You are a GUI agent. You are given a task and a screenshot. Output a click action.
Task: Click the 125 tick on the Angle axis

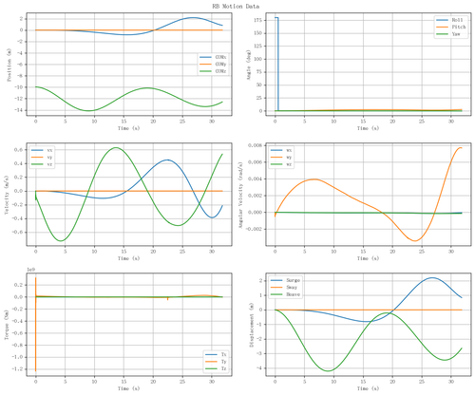258,47
